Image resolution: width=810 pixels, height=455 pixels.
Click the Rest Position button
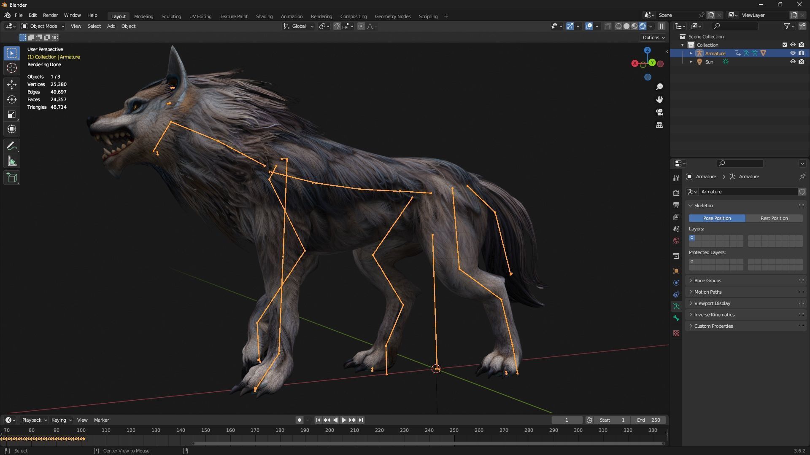[774, 218]
